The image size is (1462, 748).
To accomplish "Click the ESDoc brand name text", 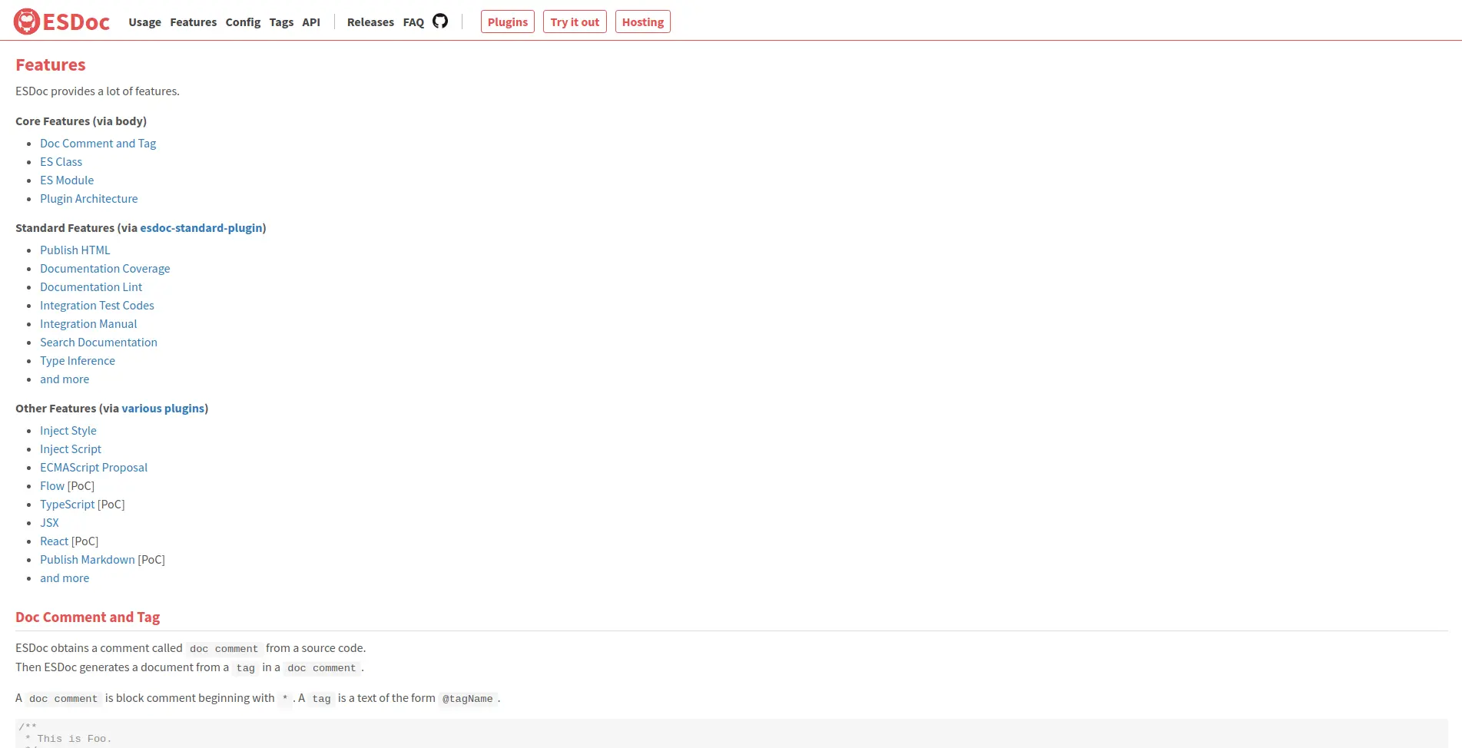I will pos(76,22).
